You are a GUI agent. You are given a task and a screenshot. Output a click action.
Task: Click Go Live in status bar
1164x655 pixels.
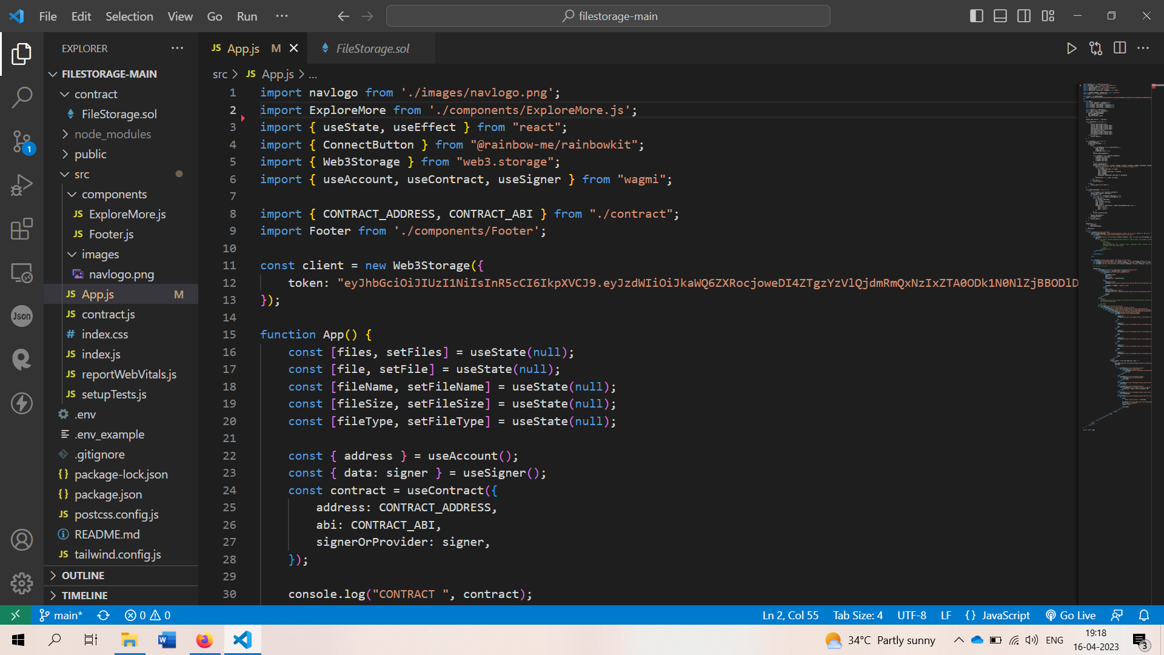pos(1071,615)
